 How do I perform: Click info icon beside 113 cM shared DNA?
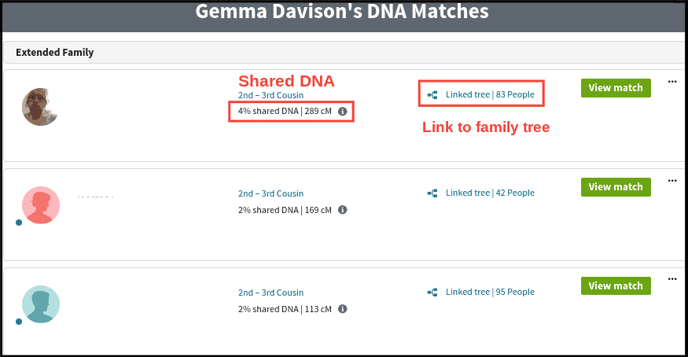click(x=342, y=309)
